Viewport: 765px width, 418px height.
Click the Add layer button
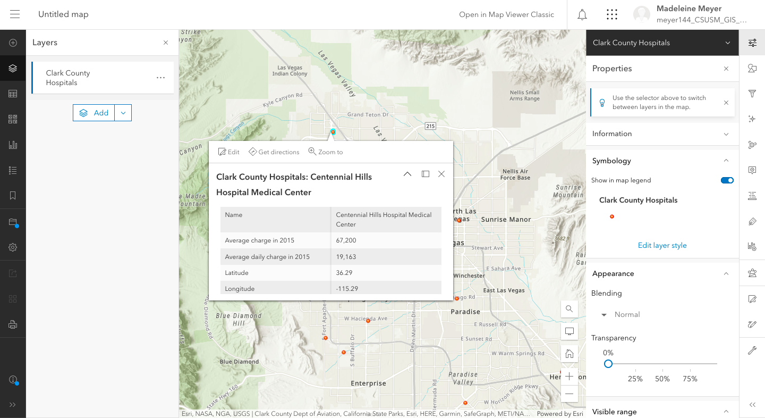click(x=94, y=113)
